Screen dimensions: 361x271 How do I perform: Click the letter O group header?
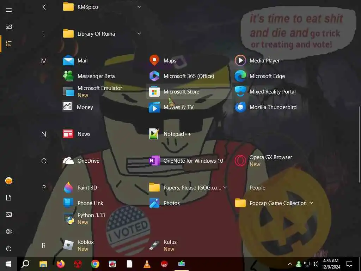pos(44,161)
